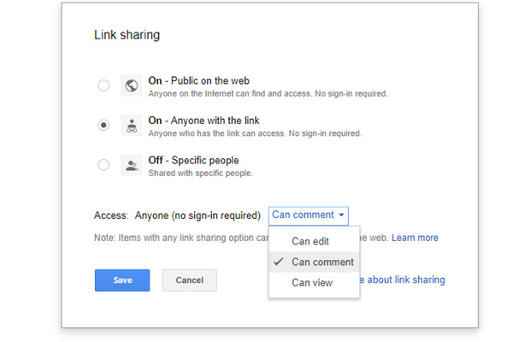Click 'Anyone who has the link can access' description

pos(255,133)
